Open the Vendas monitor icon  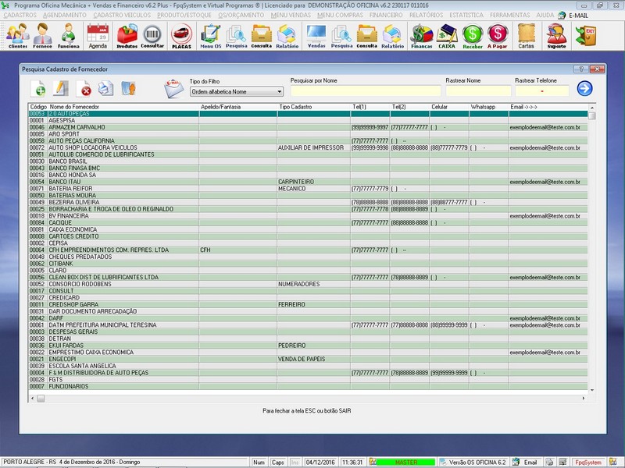click(316, 36)
